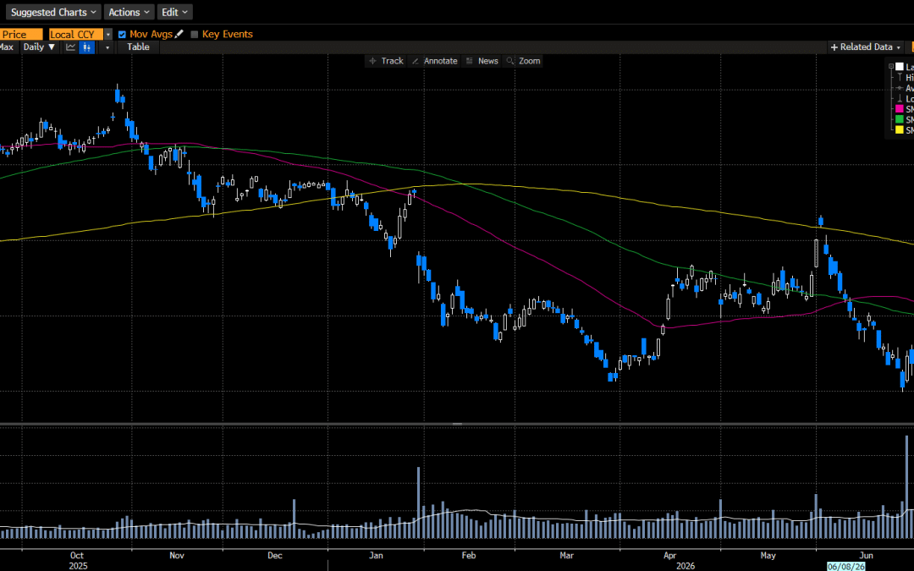Open the News overlay tool

coord(482,61)
